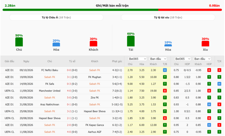Click red X T/X badge in Araz Nakhchivan row

click(x=219, y=104)
